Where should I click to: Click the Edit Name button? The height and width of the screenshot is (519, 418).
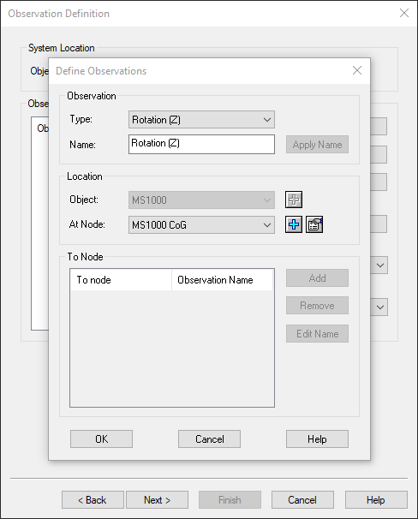(x=317, y=334)
